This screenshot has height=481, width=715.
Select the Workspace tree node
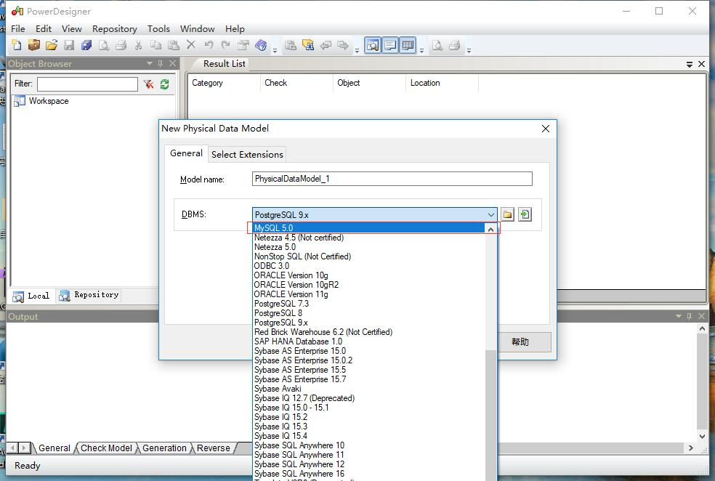pyautogui.click(x=41, y=101)
